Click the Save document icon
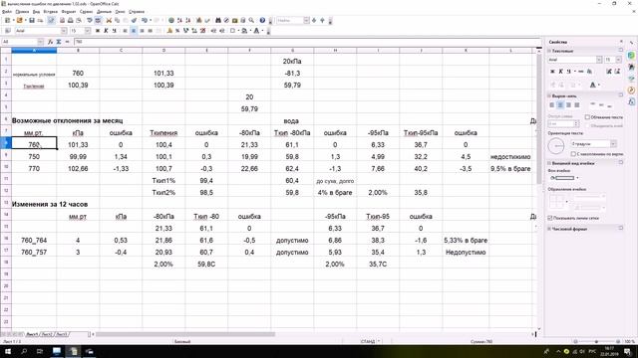The image size is (638, 358). pos(32,20)
